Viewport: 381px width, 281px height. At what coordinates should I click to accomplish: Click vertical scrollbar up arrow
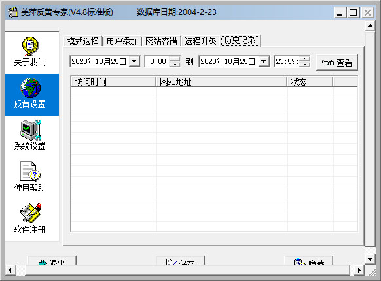pyautogui.click(x=370, y=25)
